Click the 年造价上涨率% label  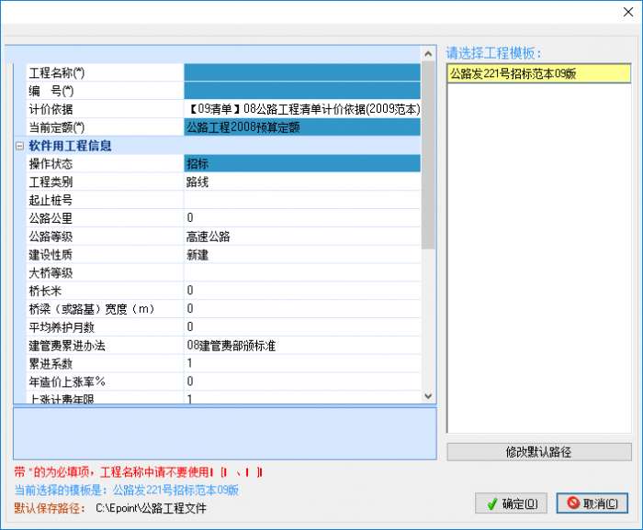[67, 381]
